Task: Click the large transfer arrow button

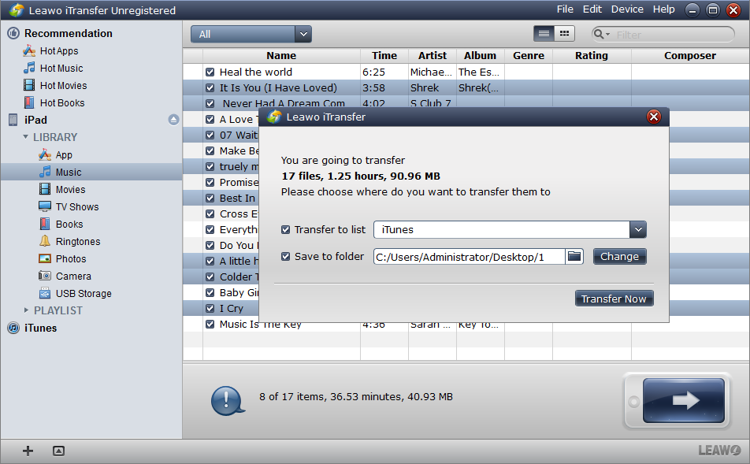Action: pyautogui.click(x=683, y=400)
